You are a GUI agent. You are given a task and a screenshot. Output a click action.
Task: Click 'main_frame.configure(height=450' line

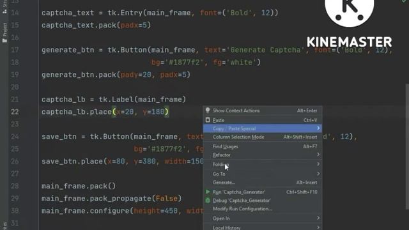click(x=122, y=211)
